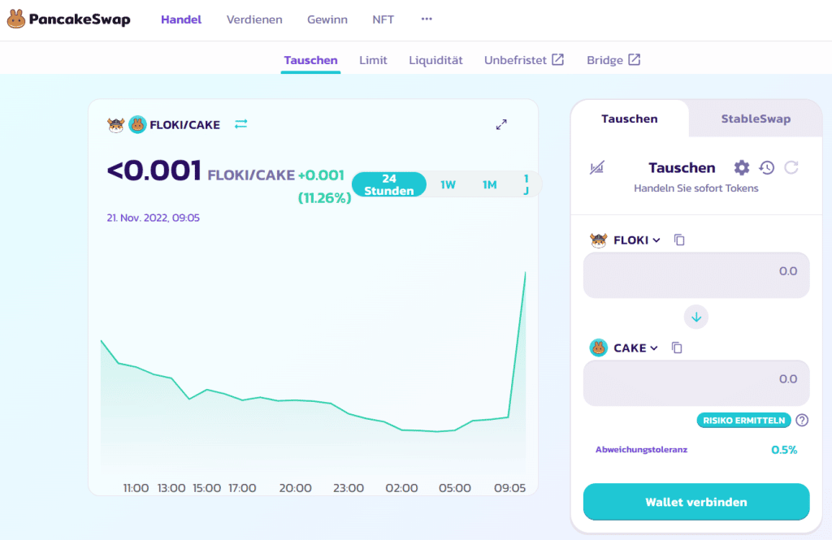Click the Wallet verbinden button
The image size is (832, 540).
(x=696, y=502)
